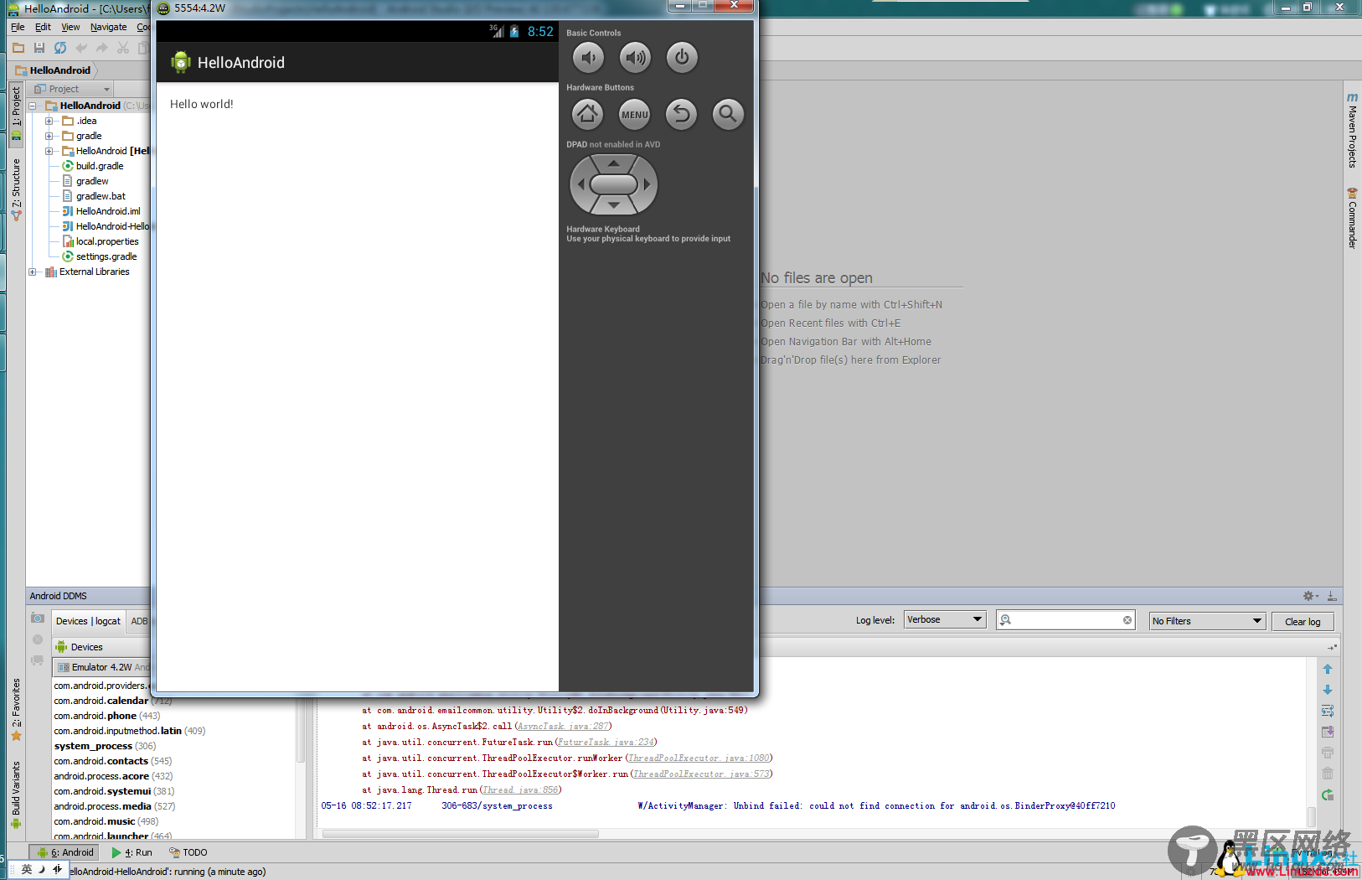Click the emulator Back hardware button
This screenshot has width=1362, height=880.
click(x=682, y=114)
